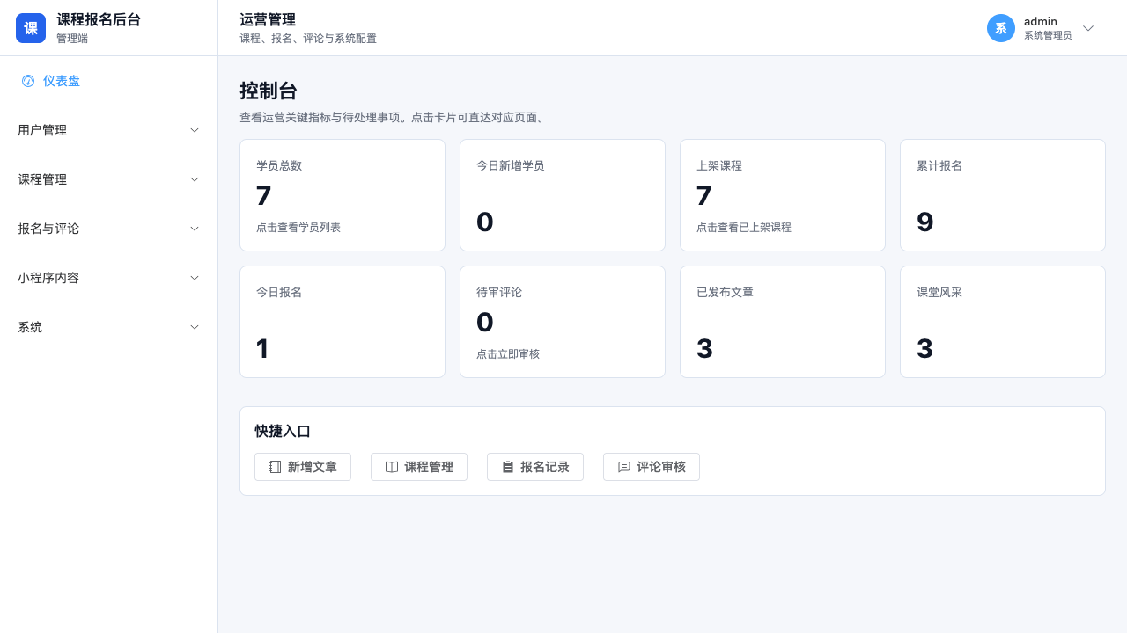This screenshot has height=633, width=1127.
Task: Click the 新增文章 shortcut button
Action: [303, 467]
